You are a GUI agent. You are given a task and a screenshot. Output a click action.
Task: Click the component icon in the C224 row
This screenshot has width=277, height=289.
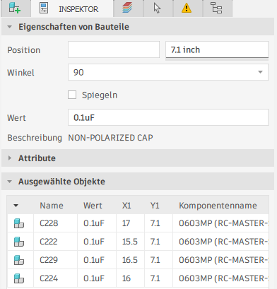[x=19, y=278]
